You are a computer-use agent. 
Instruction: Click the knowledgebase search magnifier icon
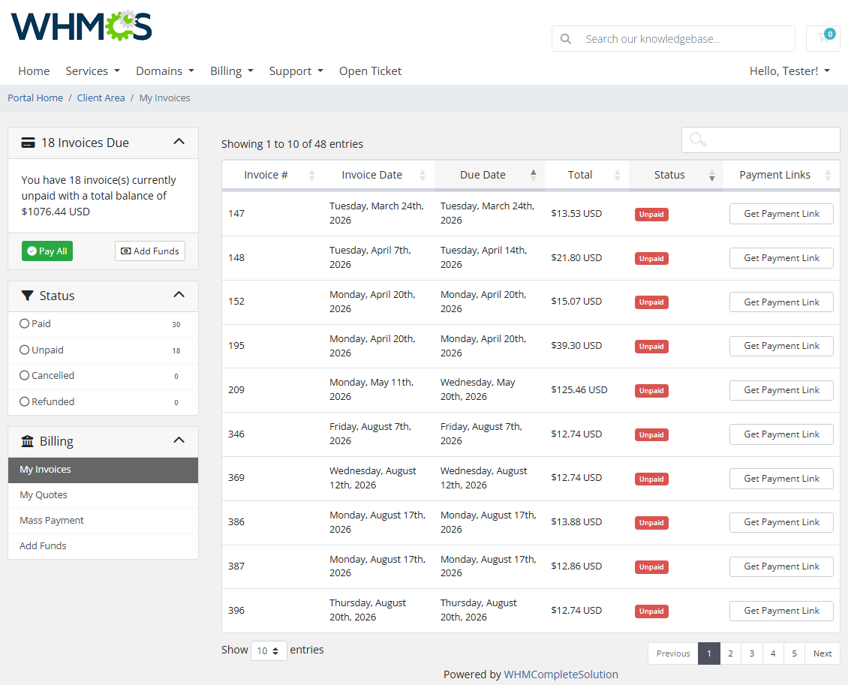click(566, 39)
